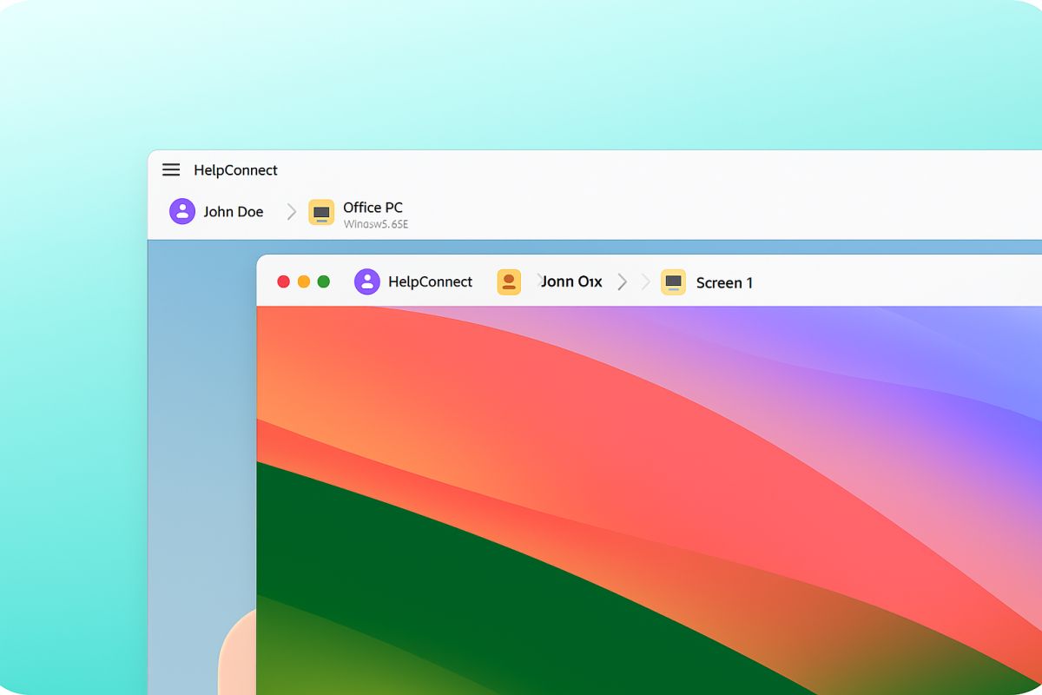Click the Winasw5.65E subtitle under Office PC
Viewport: 1042px width, 695px height.
(x=375, y=224)
